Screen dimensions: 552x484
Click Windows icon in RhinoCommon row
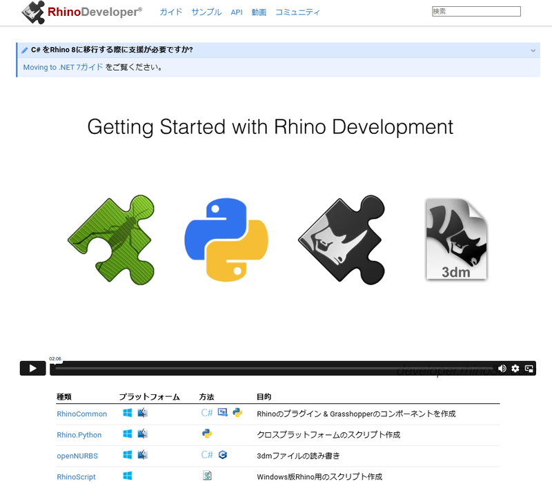click(x=128, y=413)
